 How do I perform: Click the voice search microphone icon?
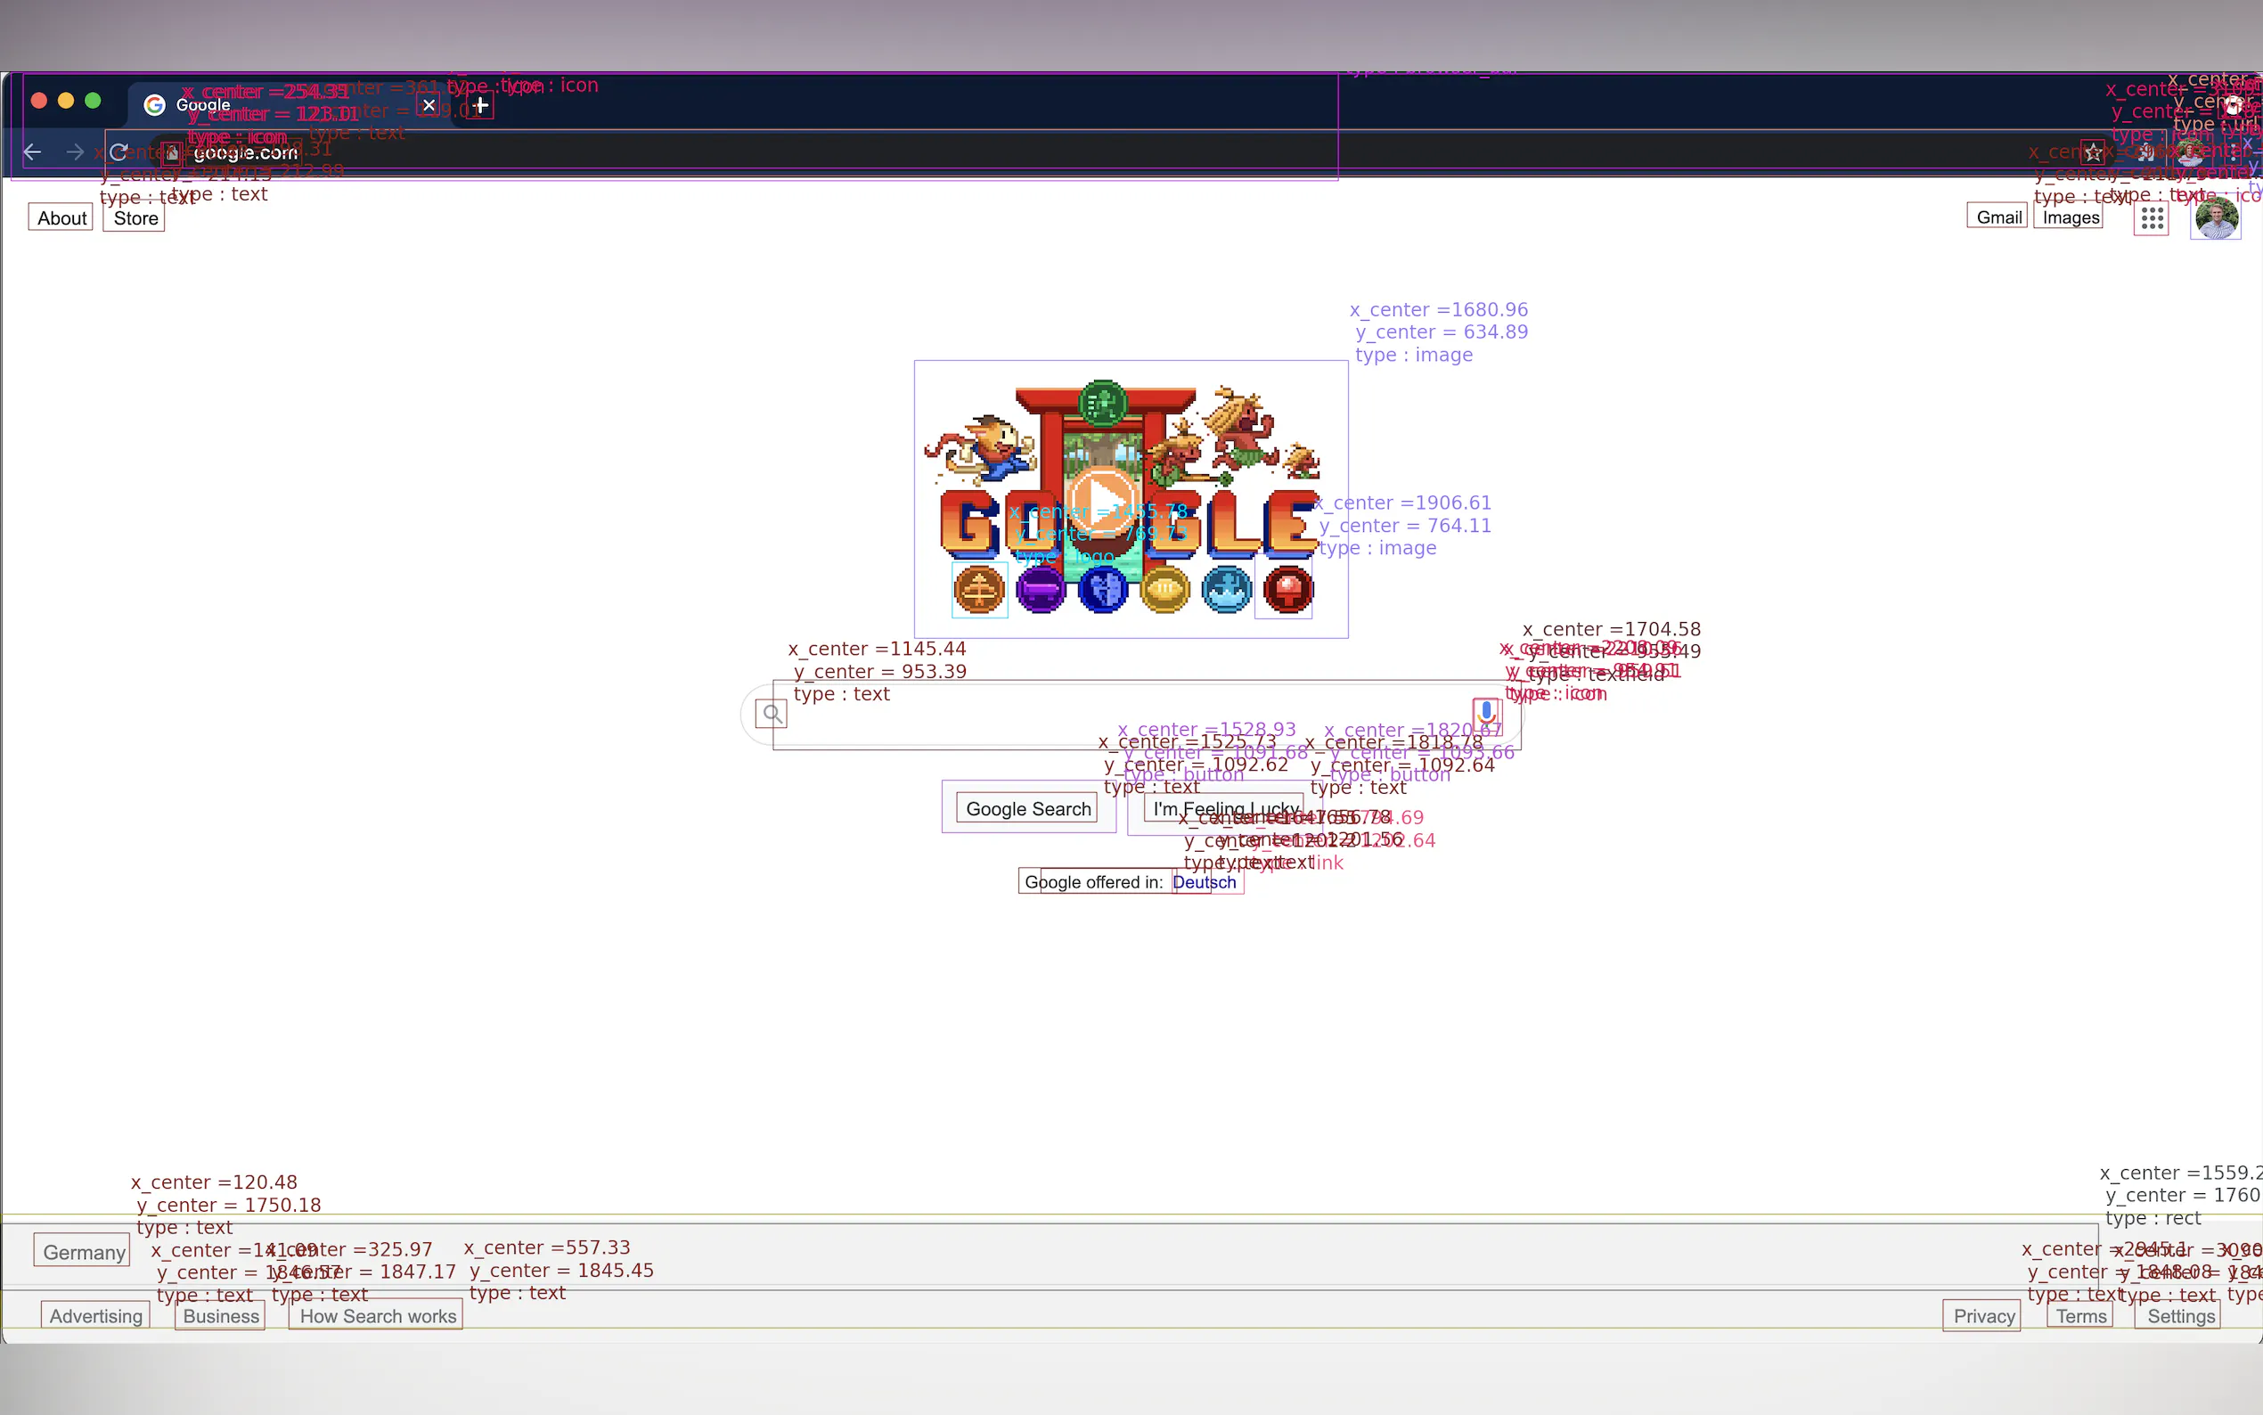1485,712
